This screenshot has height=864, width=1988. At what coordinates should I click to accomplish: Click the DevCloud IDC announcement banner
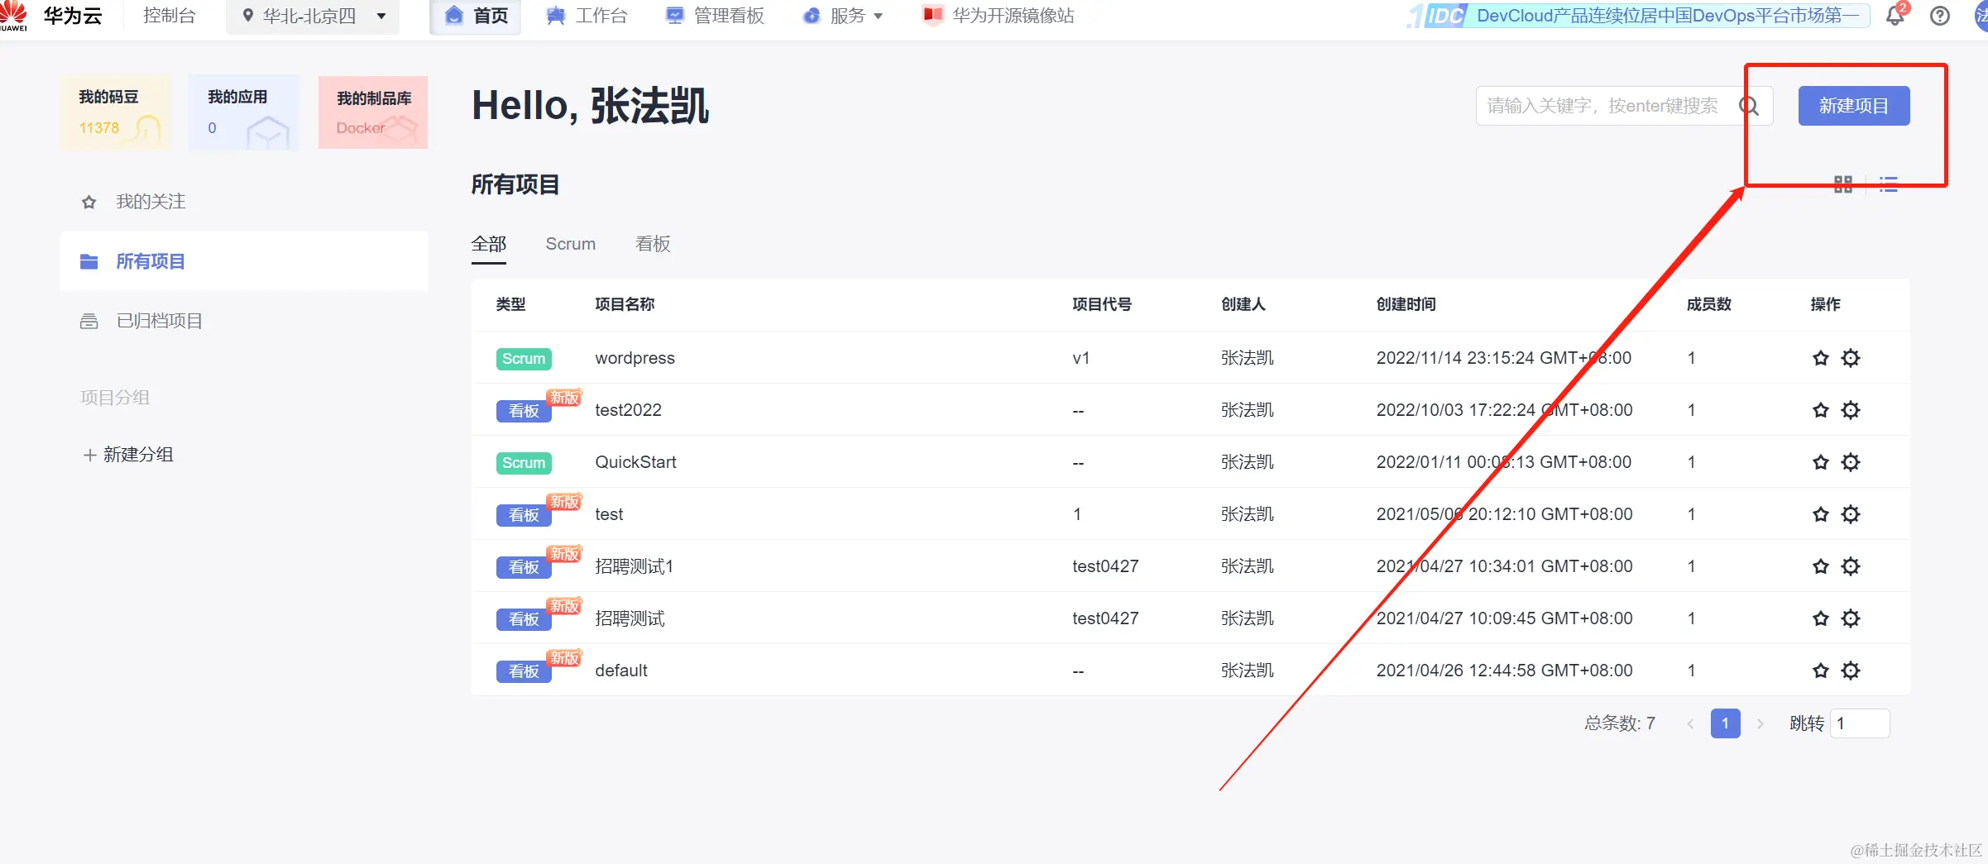pyautogui.click(x=1638, y=16)
